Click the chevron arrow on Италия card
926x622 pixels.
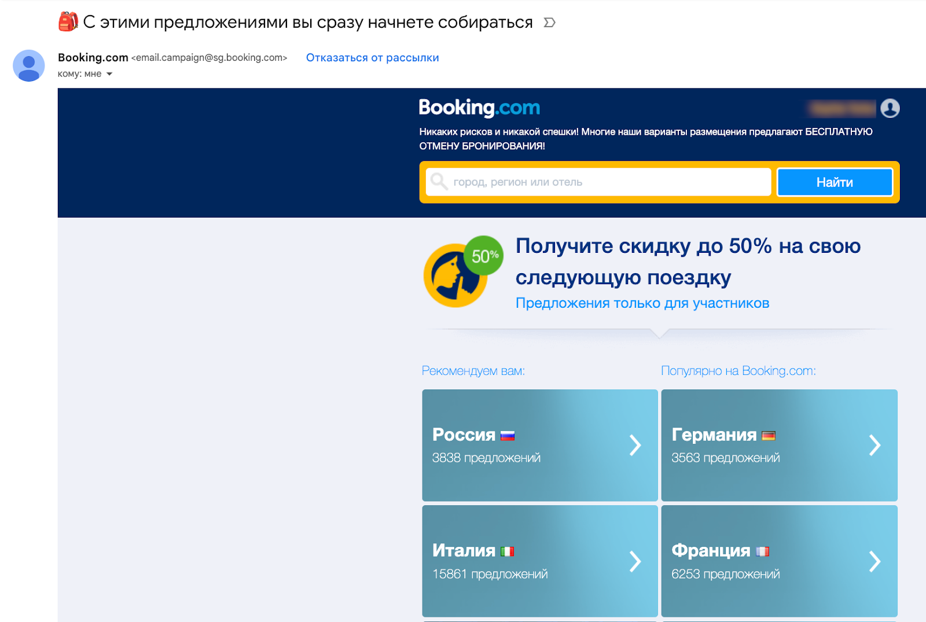tap(635, 561)
